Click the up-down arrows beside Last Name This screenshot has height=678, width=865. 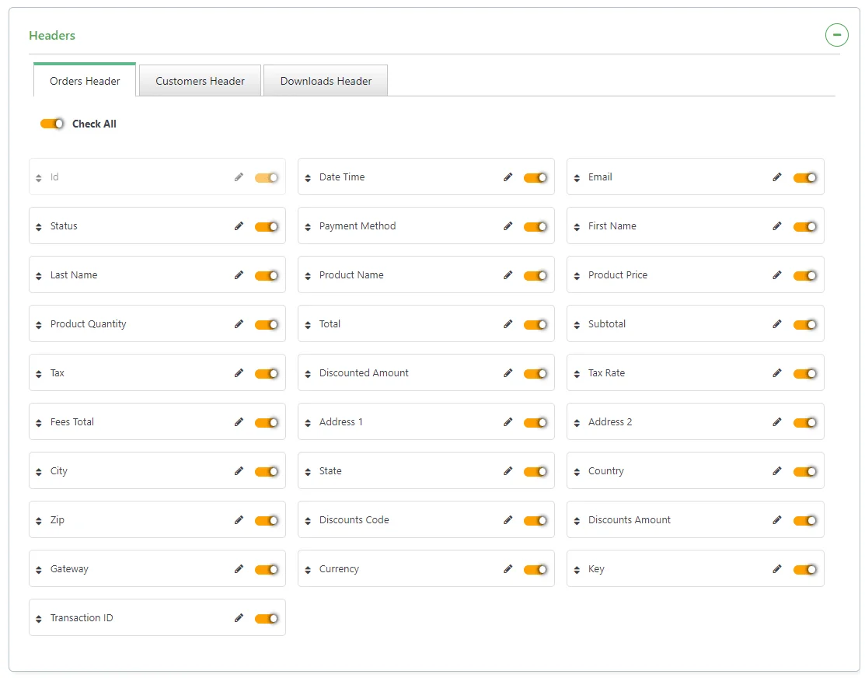coord(39,276)
